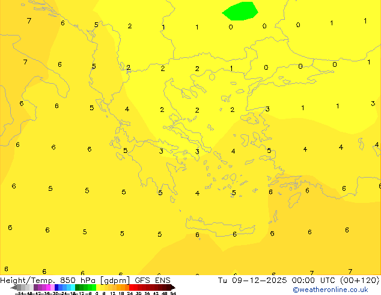Click the '0' label under the color scale

tap(97, 293)
